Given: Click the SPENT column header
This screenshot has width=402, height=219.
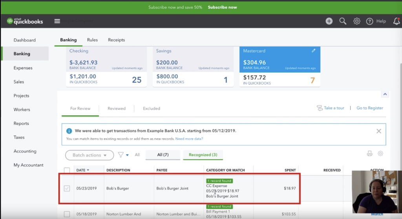Looking at the screenshot, I should click(x=290, y=170).
